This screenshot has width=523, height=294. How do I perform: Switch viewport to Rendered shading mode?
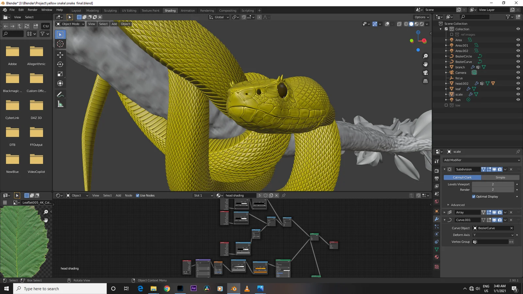click(422, 24)
